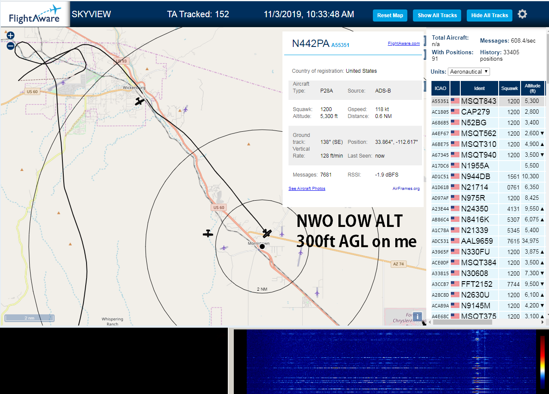Select FFT2152 in aircraft list

pyautogui.click(x=477, y=284)
